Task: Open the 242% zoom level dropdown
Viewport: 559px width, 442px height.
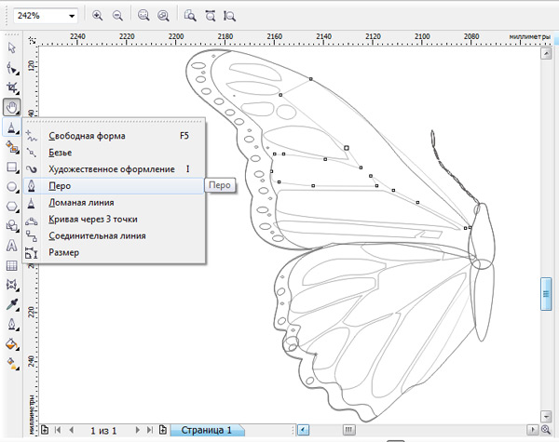Action: pyautogui.click(x=72, y=16)
